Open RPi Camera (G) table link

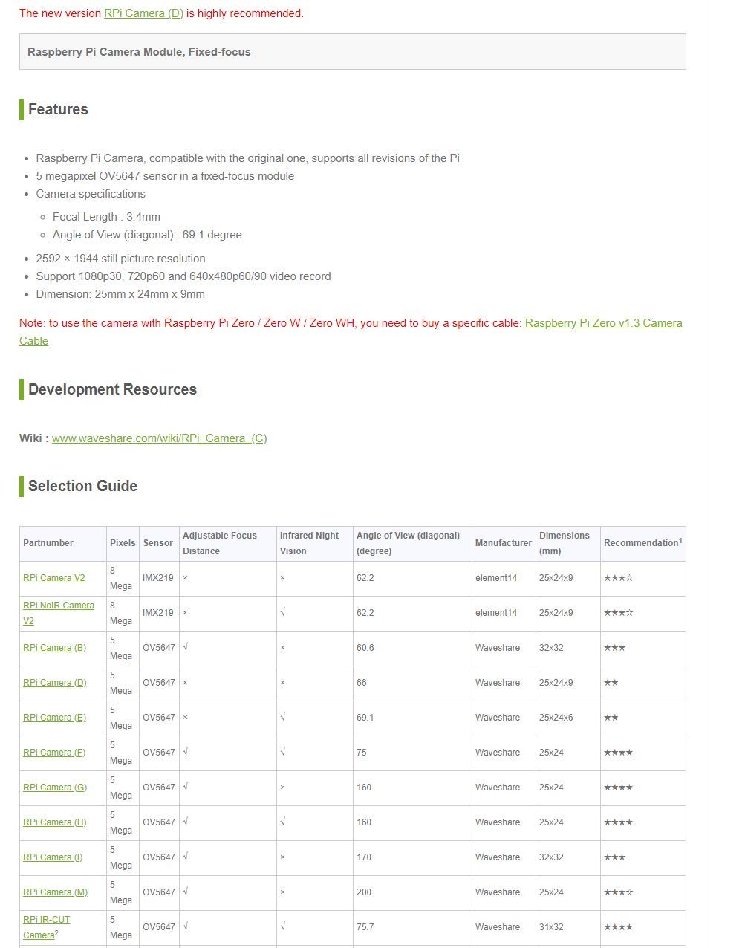(55, 788)
